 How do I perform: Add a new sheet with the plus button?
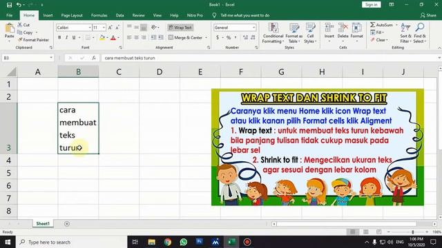(67, 224)
